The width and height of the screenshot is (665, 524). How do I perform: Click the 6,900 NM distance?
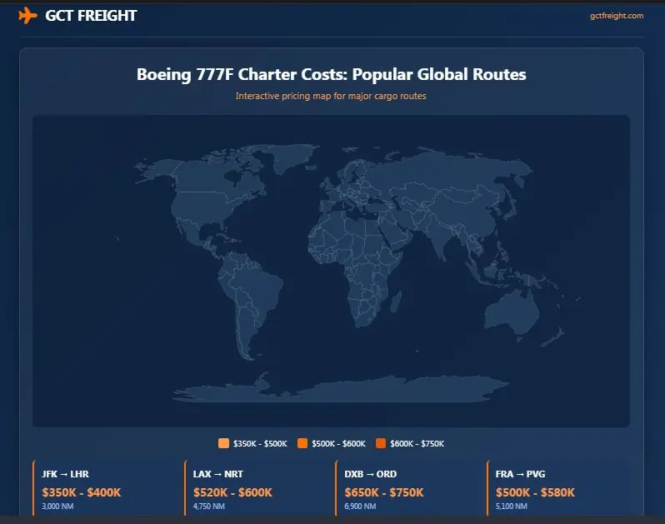360,507
